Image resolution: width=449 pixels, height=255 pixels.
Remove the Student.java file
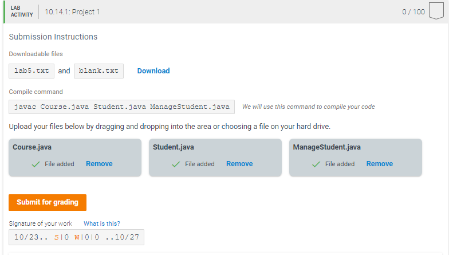click(239, 164)
